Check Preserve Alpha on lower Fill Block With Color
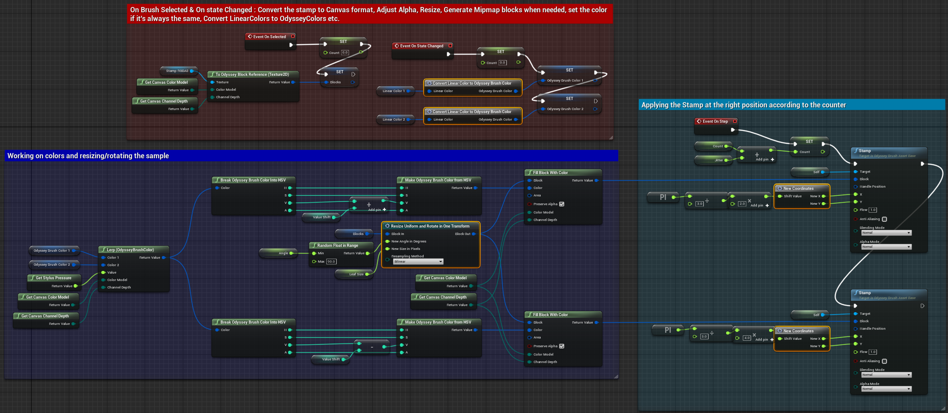This screenshot has height=413, width=948. coord(563,346)
